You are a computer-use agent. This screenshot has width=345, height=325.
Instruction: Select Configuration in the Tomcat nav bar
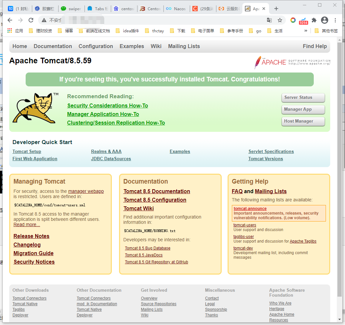tap(96, 46)
